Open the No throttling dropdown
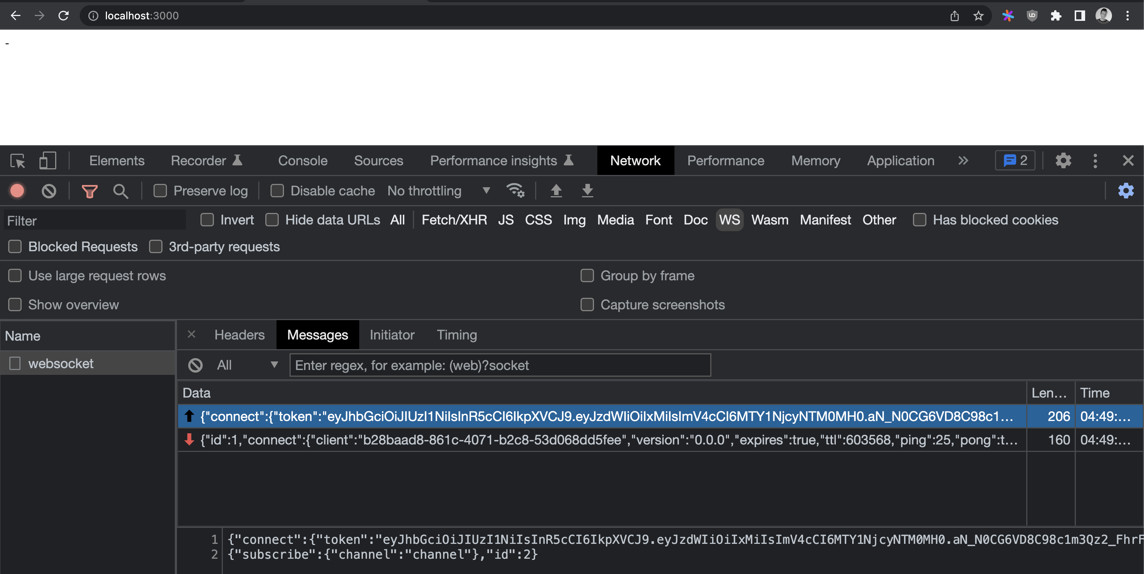The width and height of the screenshot is (1144, 574). coord(439,191)
